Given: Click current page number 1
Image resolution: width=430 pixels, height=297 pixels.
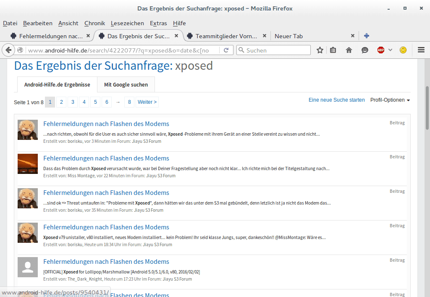Looking at the screenshot, I should click(50, 102).
